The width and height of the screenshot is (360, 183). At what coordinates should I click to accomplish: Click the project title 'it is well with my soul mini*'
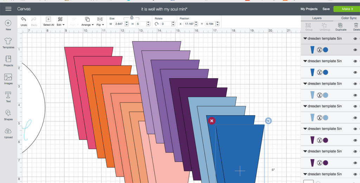(x=164, y=9)
